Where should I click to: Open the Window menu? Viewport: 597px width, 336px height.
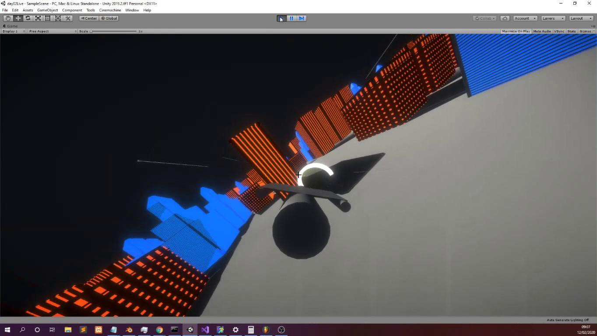132,10
